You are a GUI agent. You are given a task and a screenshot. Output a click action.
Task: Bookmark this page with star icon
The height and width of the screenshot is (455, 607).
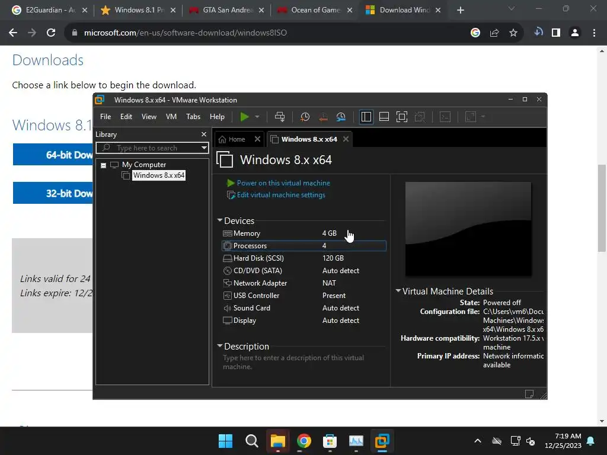pyautogui.click(x=513, y=33)
